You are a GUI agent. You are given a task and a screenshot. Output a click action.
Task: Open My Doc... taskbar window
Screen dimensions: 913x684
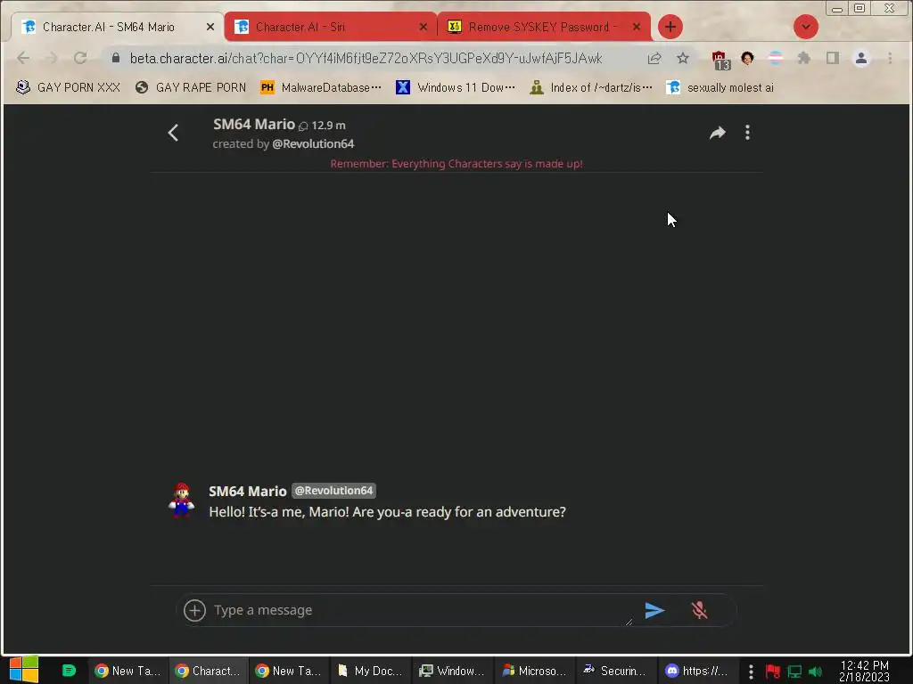click(x=370, y=671)
